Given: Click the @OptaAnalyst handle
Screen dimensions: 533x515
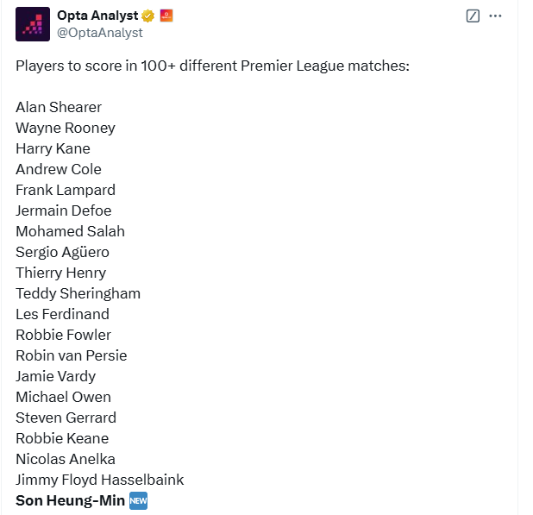Looking at the screenshot, I should click(x=99, y=33).
